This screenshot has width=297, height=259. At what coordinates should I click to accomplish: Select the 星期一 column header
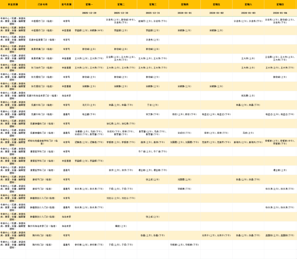(x=89, y=4)
